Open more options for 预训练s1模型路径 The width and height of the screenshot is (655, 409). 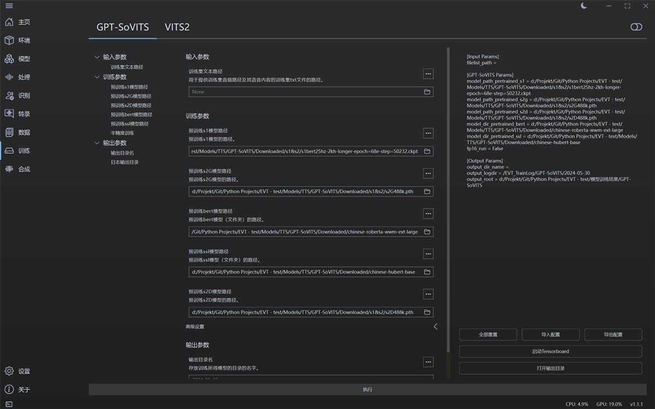(428, 133)
